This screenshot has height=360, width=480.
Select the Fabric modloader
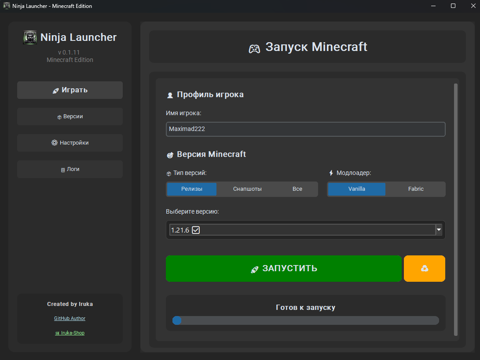416,189
